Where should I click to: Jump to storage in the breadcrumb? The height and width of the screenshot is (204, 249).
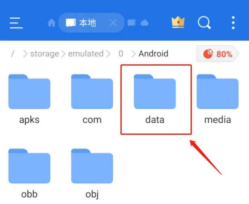point(45,53)
